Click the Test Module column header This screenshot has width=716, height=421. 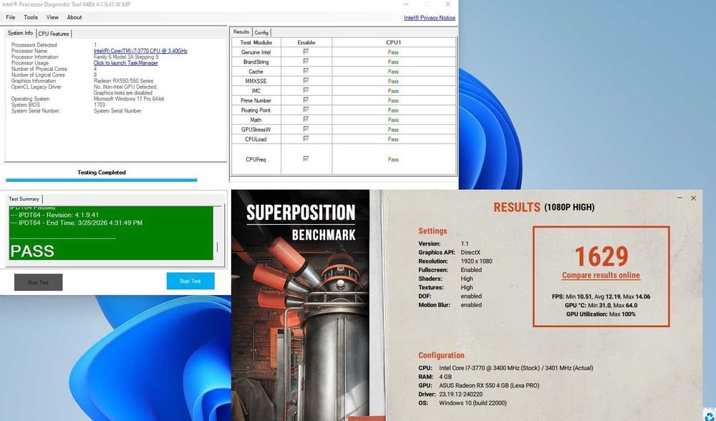[256, 42]
